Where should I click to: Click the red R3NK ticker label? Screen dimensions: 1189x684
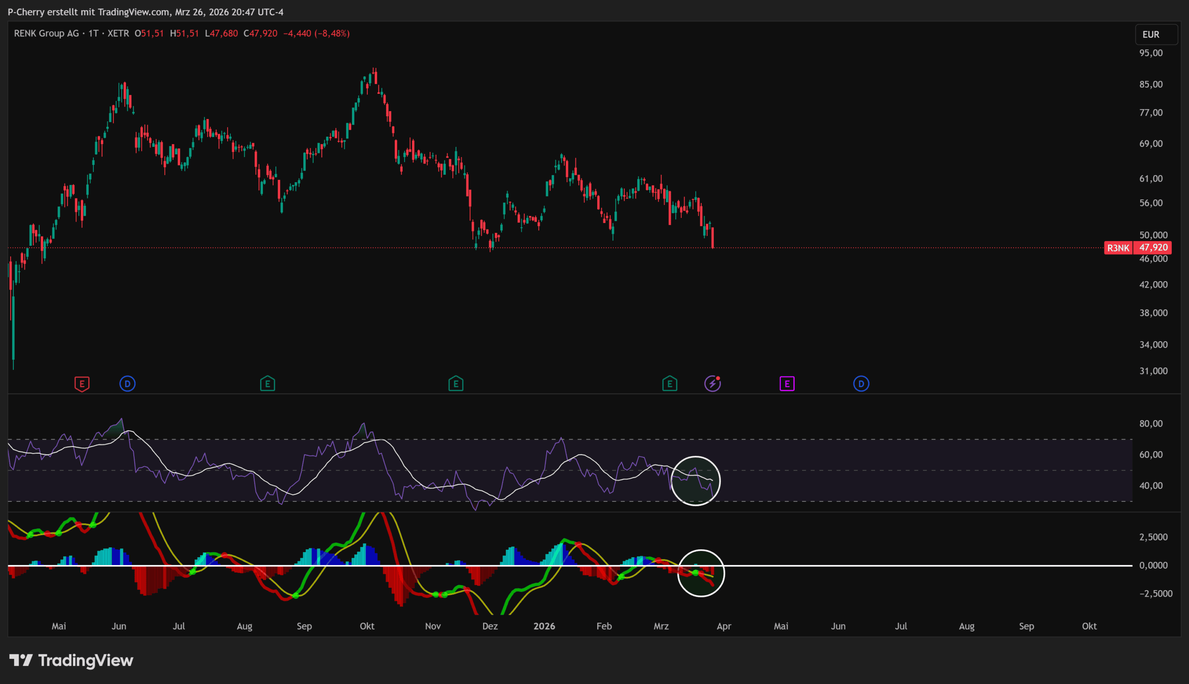(1118, 248)
